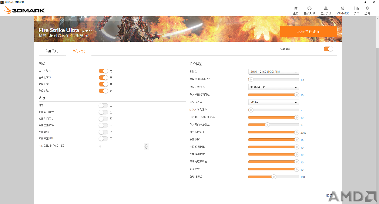Screen dimensions: 379x204
Task: Toggle the include demo switch
Action: click(329, 49)
